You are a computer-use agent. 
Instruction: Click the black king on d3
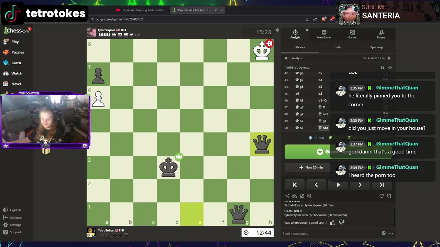click(x=168, y=167)
